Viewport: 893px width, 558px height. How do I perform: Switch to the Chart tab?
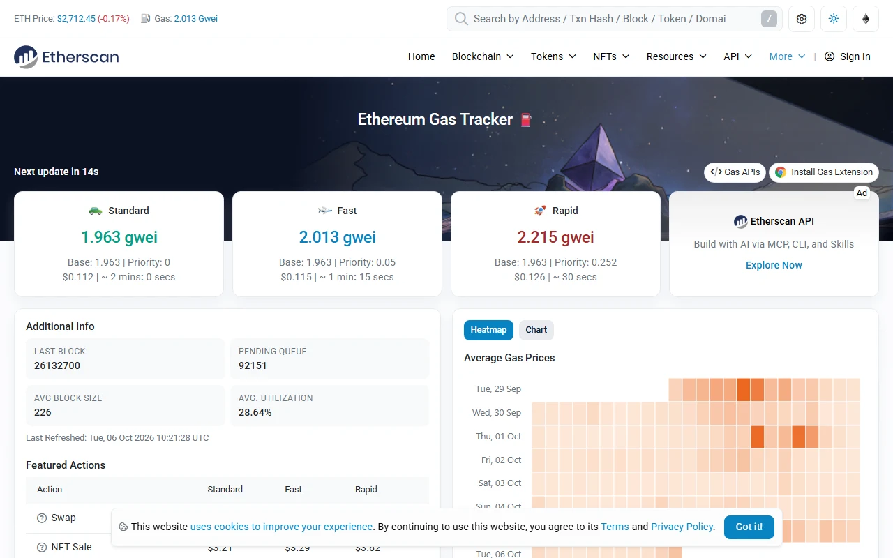tap(536, 330)
